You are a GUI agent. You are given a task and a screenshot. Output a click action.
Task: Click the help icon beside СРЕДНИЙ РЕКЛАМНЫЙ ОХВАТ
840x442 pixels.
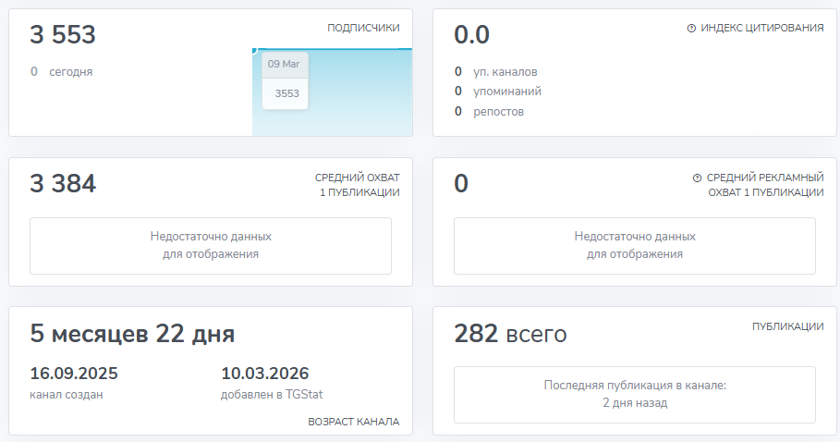pyautogui.click(x=697, y=177)
